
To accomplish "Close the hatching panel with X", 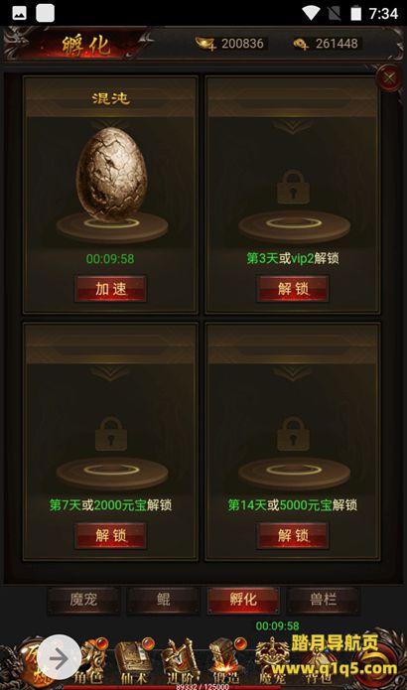I will (389, 78).
